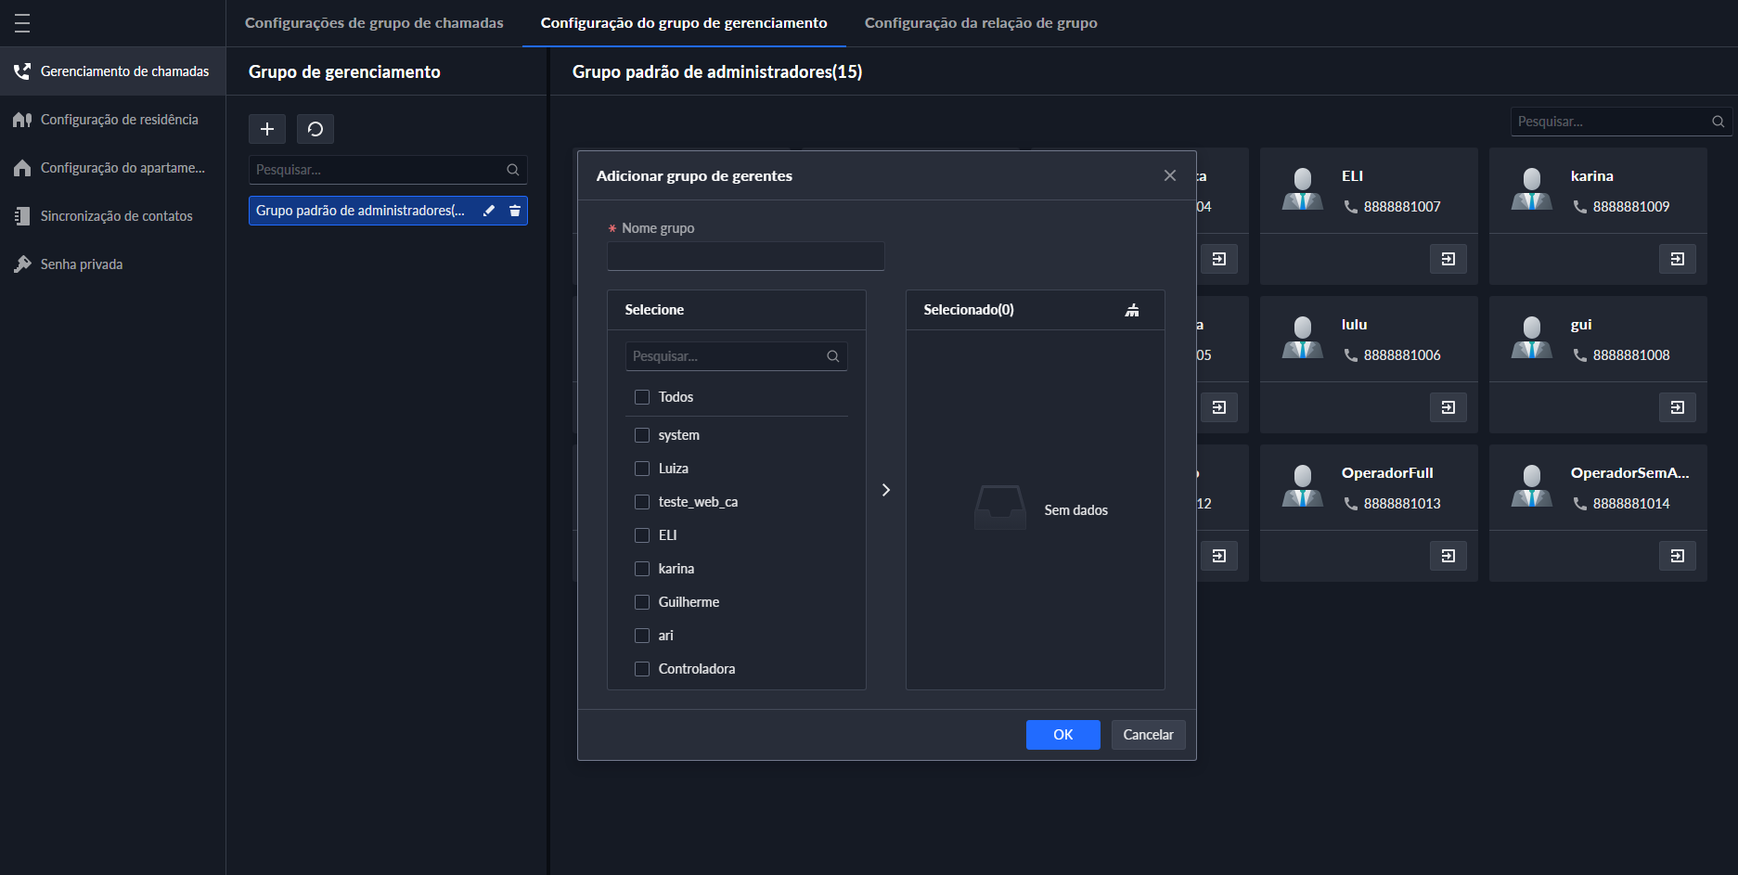Enable the Controladora checkbox
Image resolution: width=1738 pixels, height=875 pixels.
pos(642,669)
